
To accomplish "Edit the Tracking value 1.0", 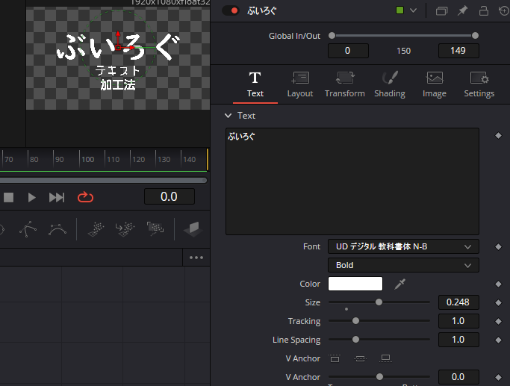I will click(458, 321).
